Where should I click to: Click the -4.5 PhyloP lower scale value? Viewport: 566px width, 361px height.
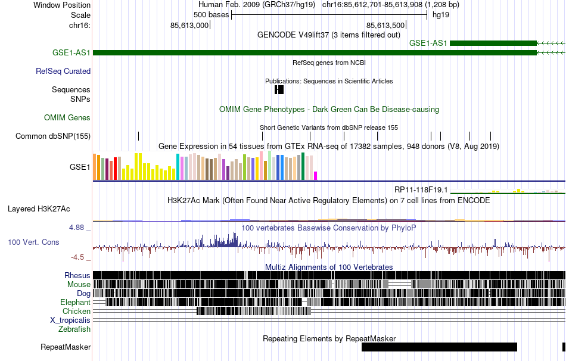(x=77, y=257)
